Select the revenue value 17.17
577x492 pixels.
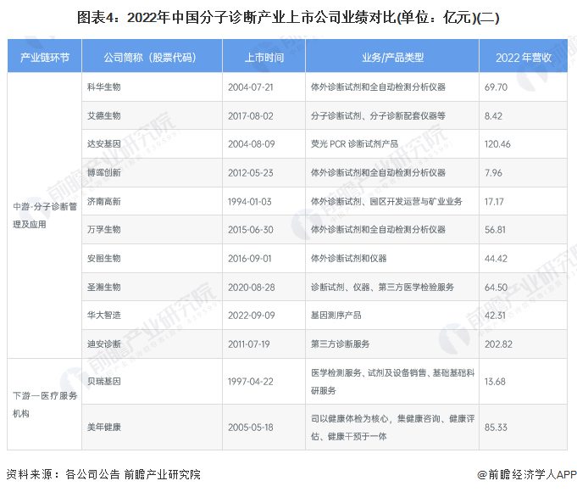click(494, 201)
